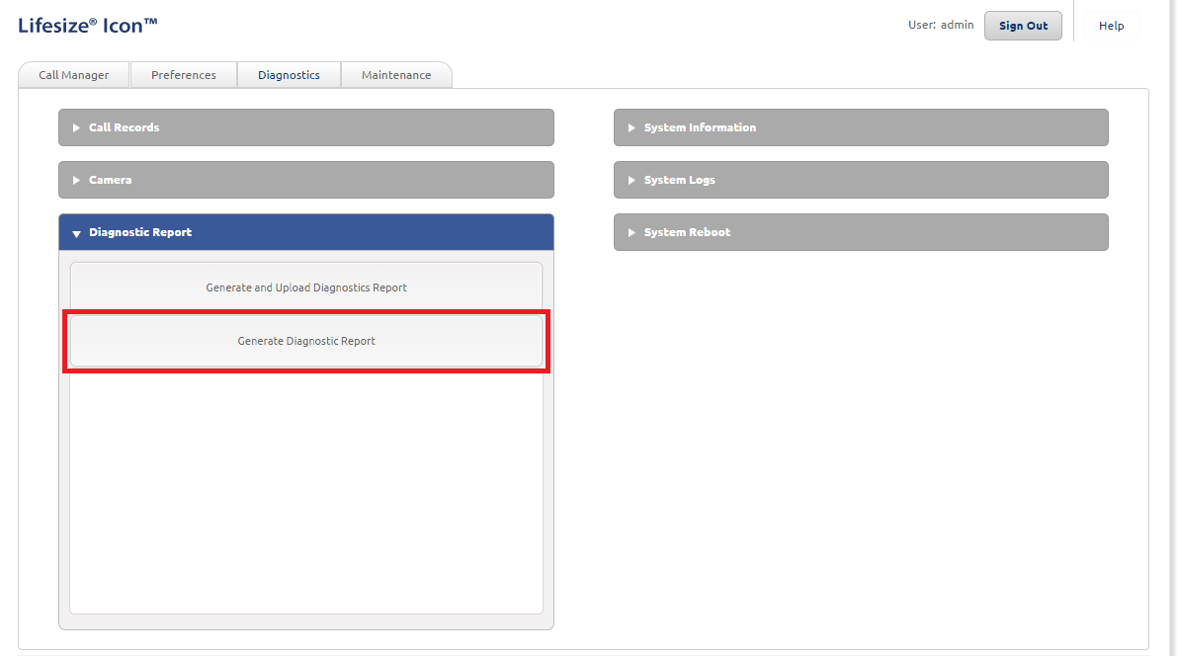The height and width of the screenshot is (656, 1179).
Task: Sign out of the admin session
Action: (1023, 26)
